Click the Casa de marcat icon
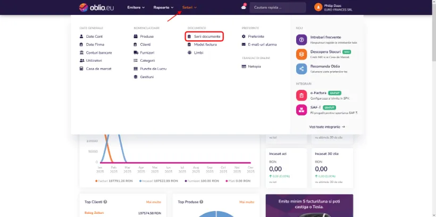This screenshot has height=217, width=436. pos(81,69)
